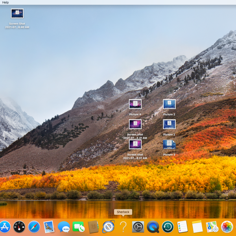Launch Photos from the dock
This screenshot has width=236, height=236.
(x=227, y=227)
